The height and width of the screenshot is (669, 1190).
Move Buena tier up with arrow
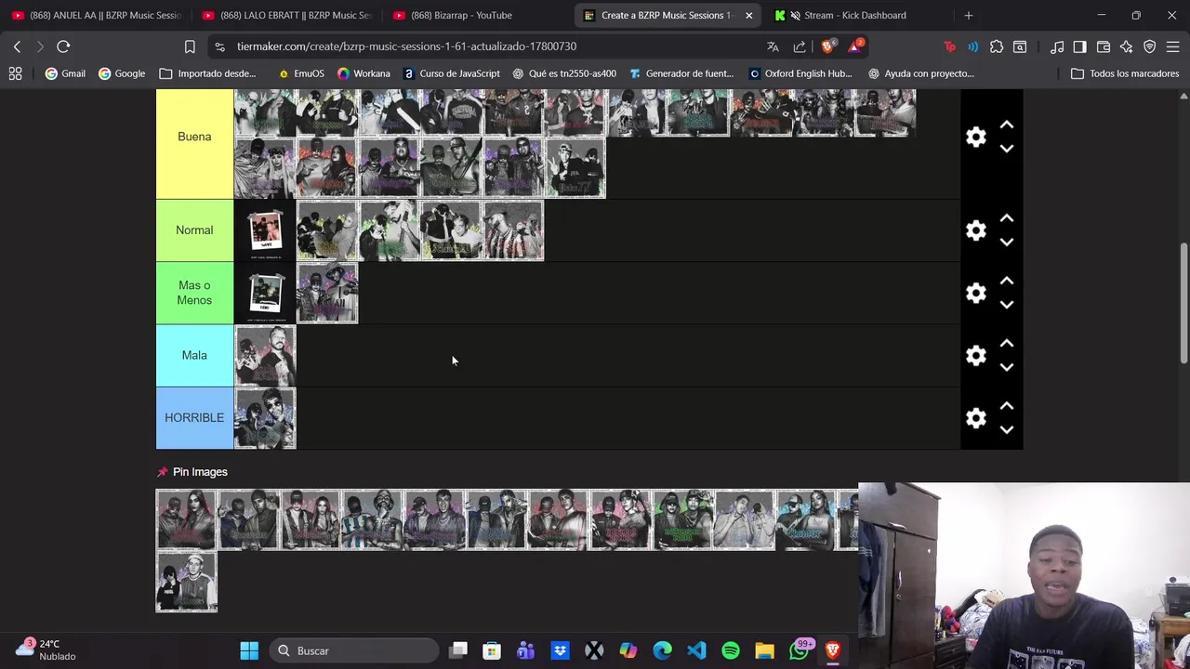pos(1006,125)
